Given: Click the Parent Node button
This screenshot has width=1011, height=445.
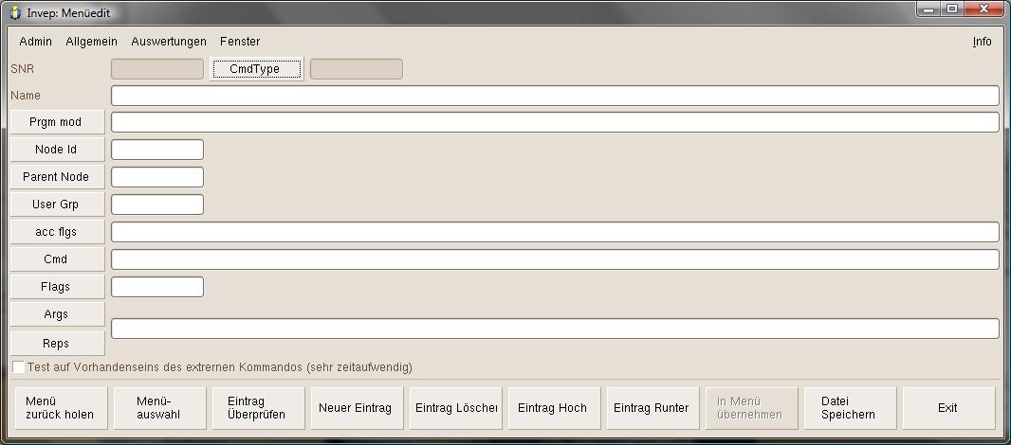Looking at the screenshot, I should point(57,176).
